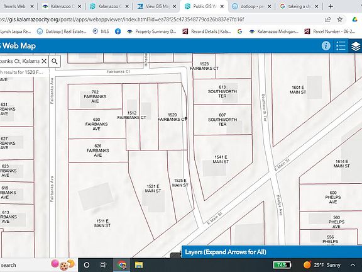Open a new browser tab
The image size is (362, 272).
click(331, 6)
